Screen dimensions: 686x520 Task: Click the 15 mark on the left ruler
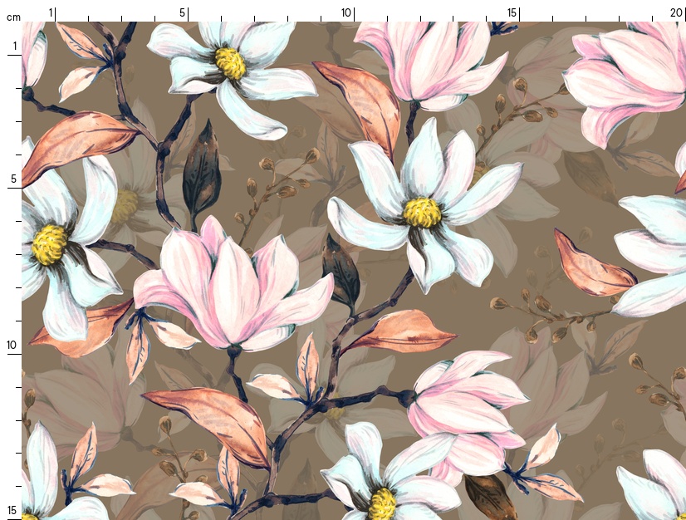12,510
